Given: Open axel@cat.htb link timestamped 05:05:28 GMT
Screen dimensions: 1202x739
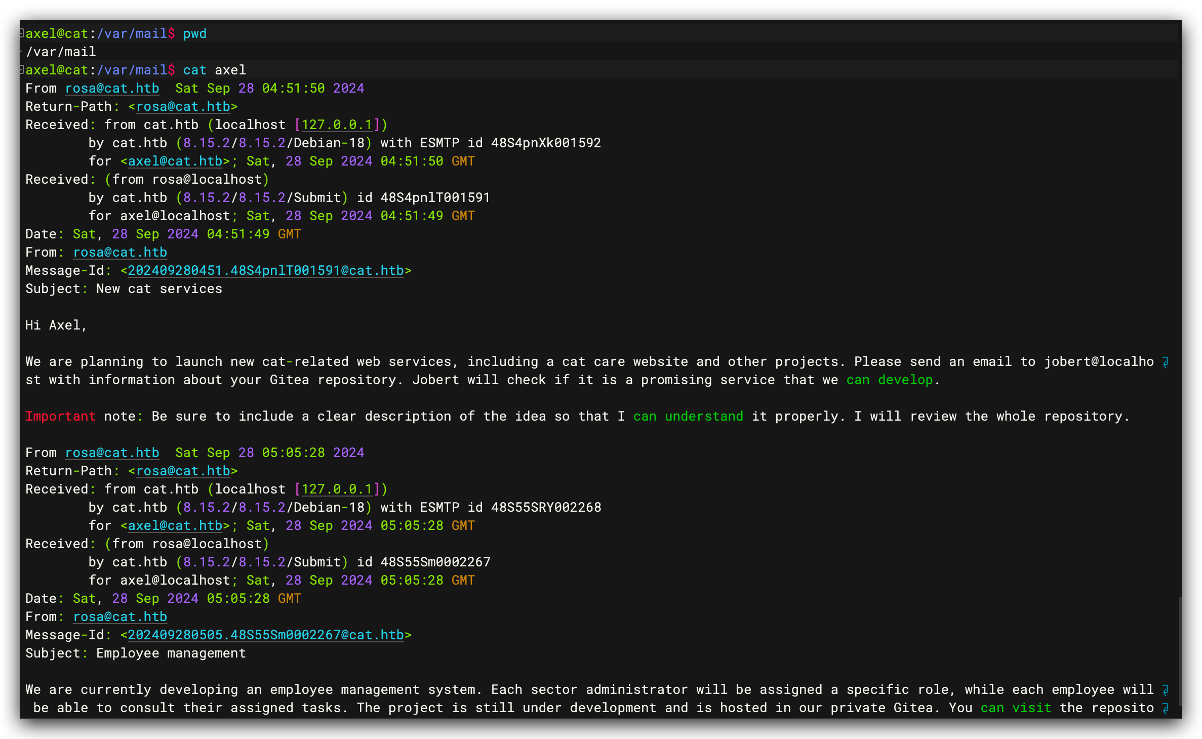Looking at the screenshot, I should (x=175, y=526).
